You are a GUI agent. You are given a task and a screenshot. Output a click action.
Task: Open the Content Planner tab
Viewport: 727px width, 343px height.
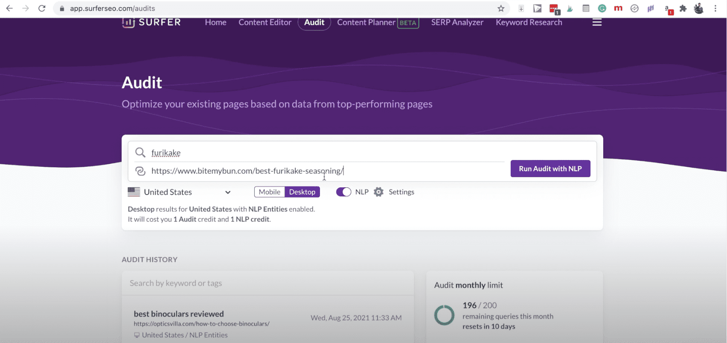pyautogui.click(x=366, y=22)
